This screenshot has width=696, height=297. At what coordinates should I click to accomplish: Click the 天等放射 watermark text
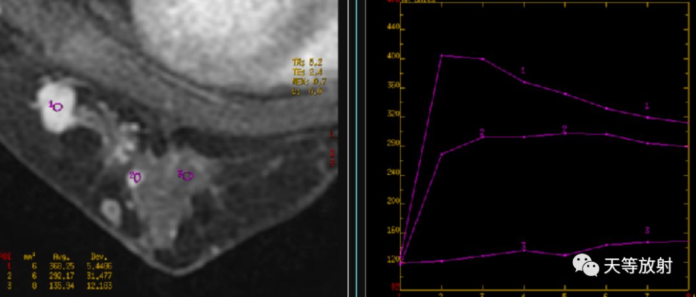638,266
